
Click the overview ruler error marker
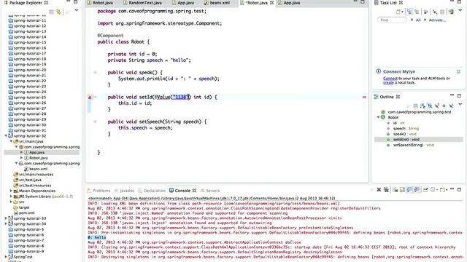pos(364,97)
